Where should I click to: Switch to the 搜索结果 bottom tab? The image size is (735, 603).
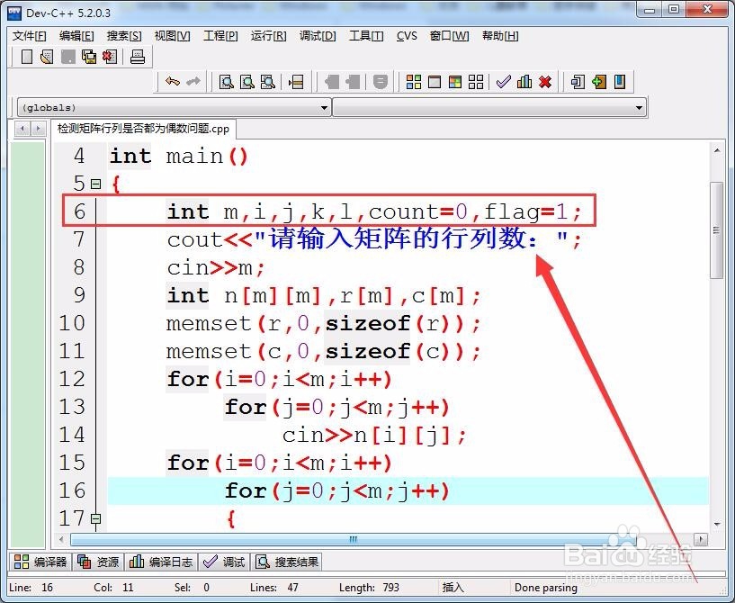[286, 562]
